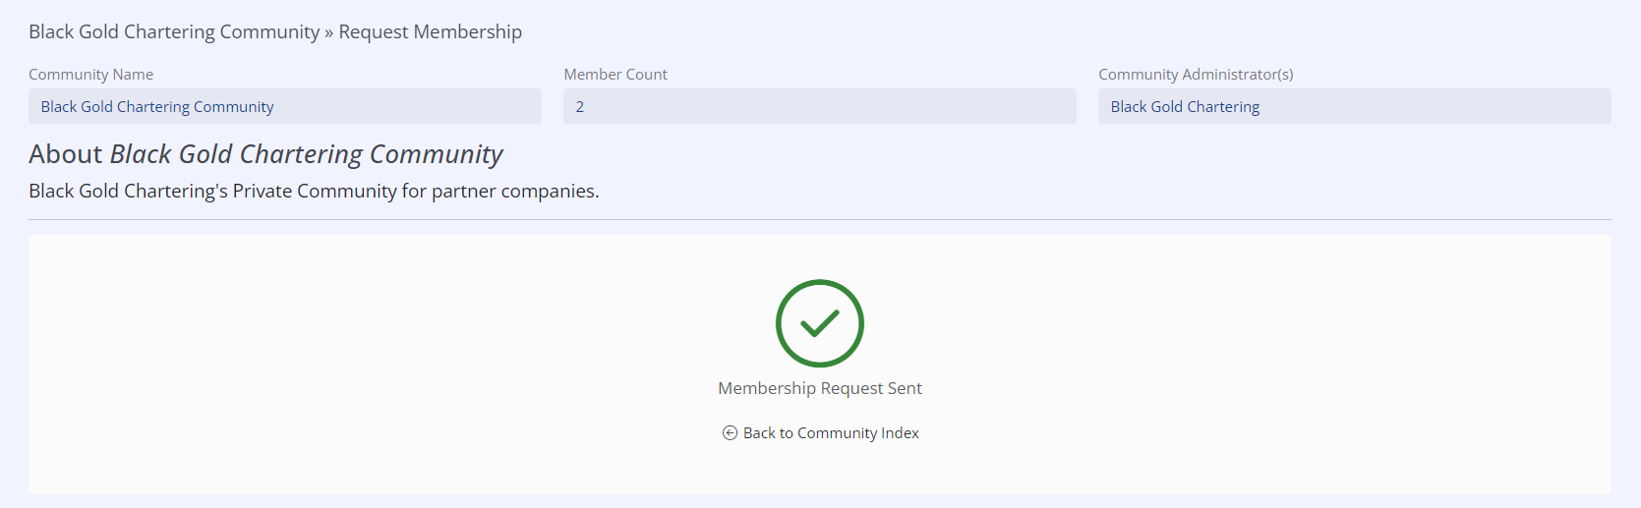
Task: Focus the Member Count field
Action: point(819,106)
